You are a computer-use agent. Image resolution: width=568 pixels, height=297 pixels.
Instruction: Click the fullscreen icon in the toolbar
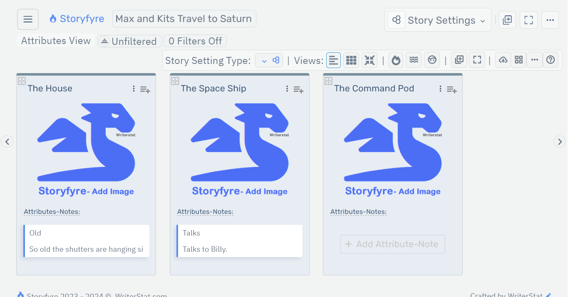coord(476,60)
